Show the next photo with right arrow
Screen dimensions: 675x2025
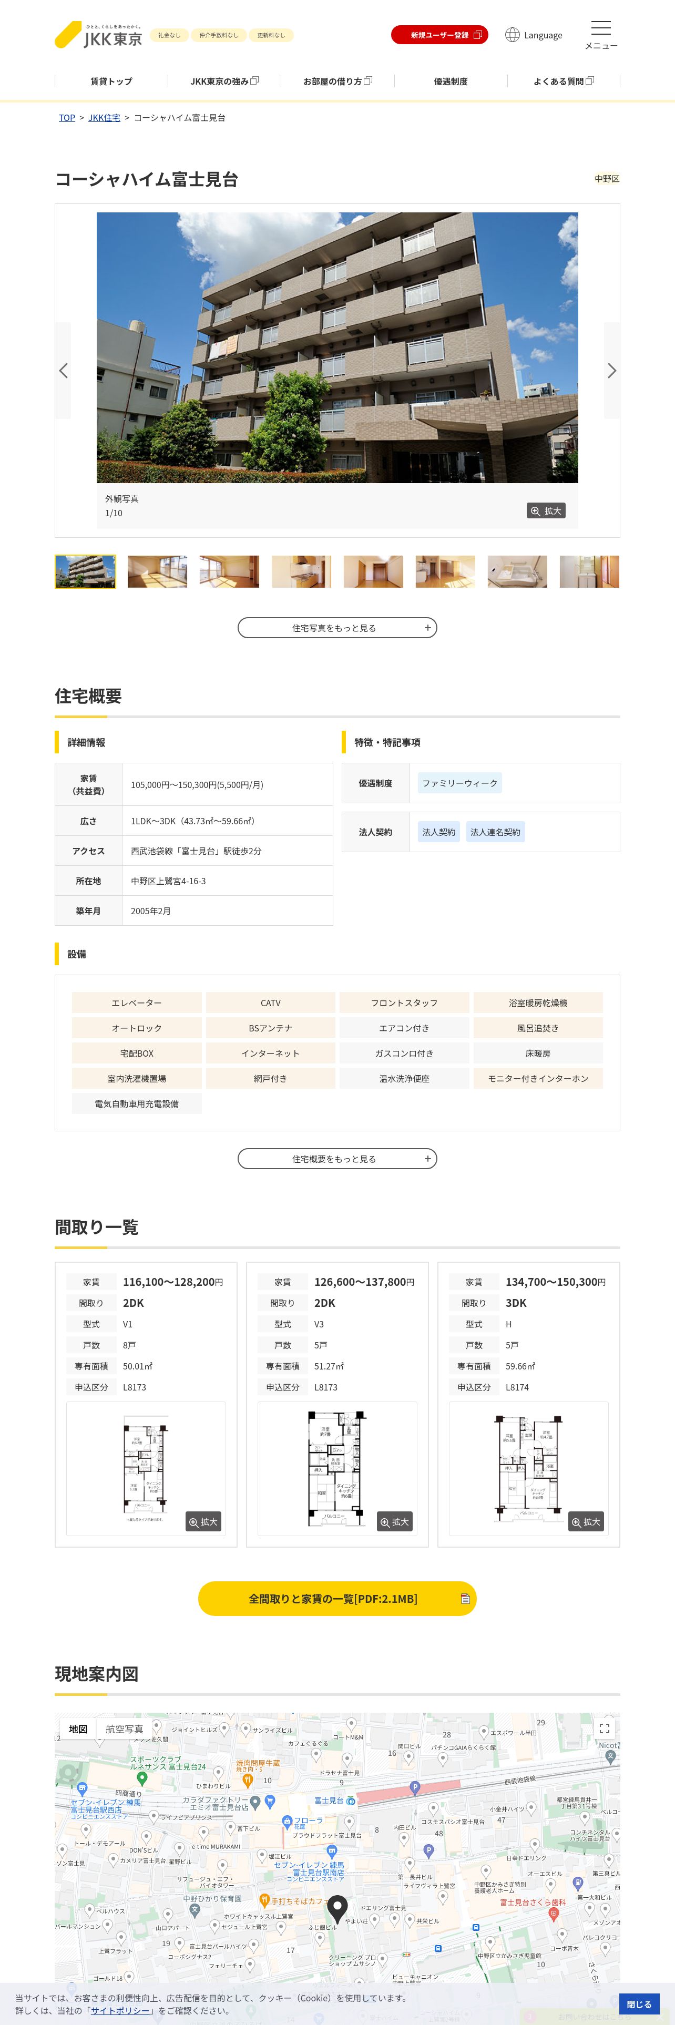(611, 370)
